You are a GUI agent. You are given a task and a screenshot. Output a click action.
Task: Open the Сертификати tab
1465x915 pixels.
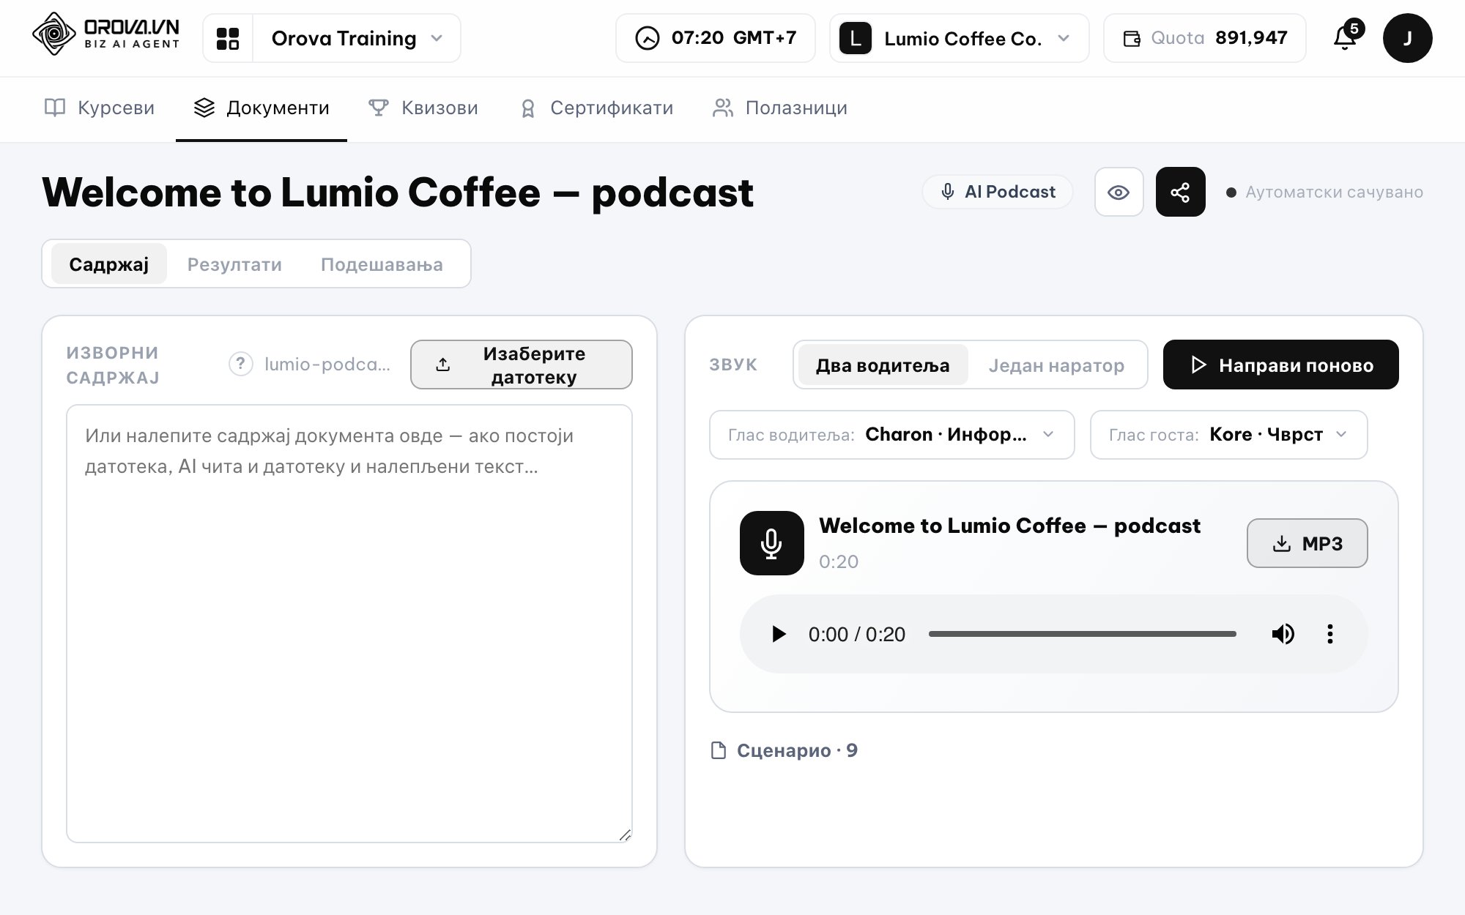coord(596,108)
